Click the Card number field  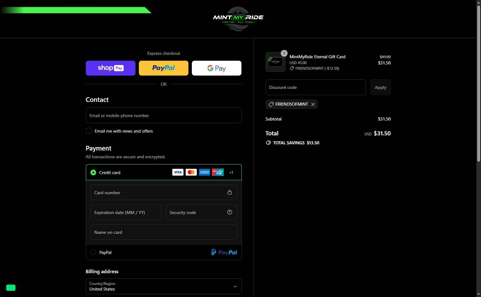pos(164,192)
